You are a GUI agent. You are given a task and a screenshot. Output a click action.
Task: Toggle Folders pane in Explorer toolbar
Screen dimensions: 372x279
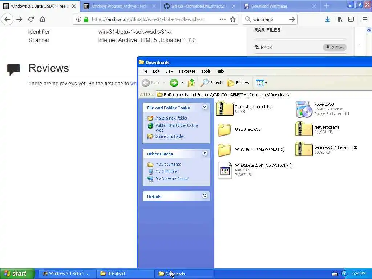coord(238,83)
